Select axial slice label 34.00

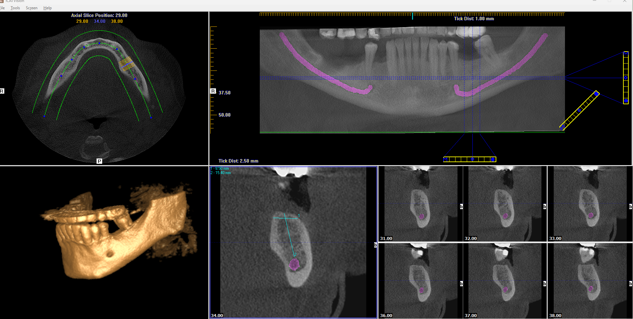[99, 21]
